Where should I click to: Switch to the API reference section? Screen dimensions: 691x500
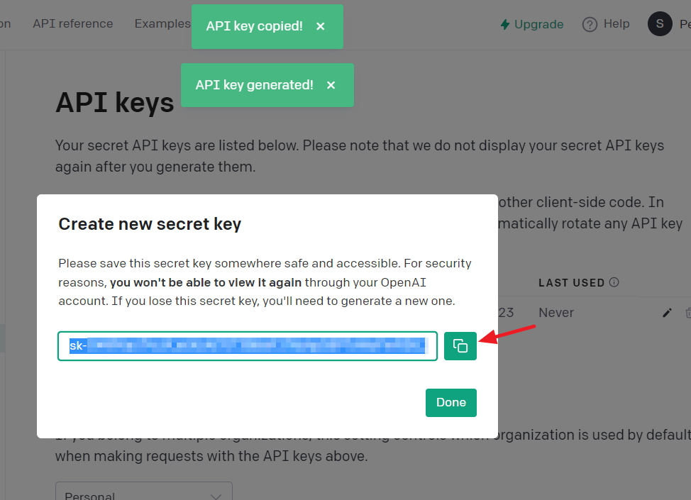click(x=72, y=23)
